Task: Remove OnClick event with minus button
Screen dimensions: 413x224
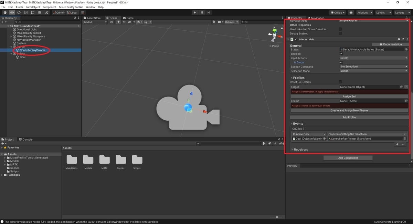Action: pyautogui.click(x=403, y=144)
